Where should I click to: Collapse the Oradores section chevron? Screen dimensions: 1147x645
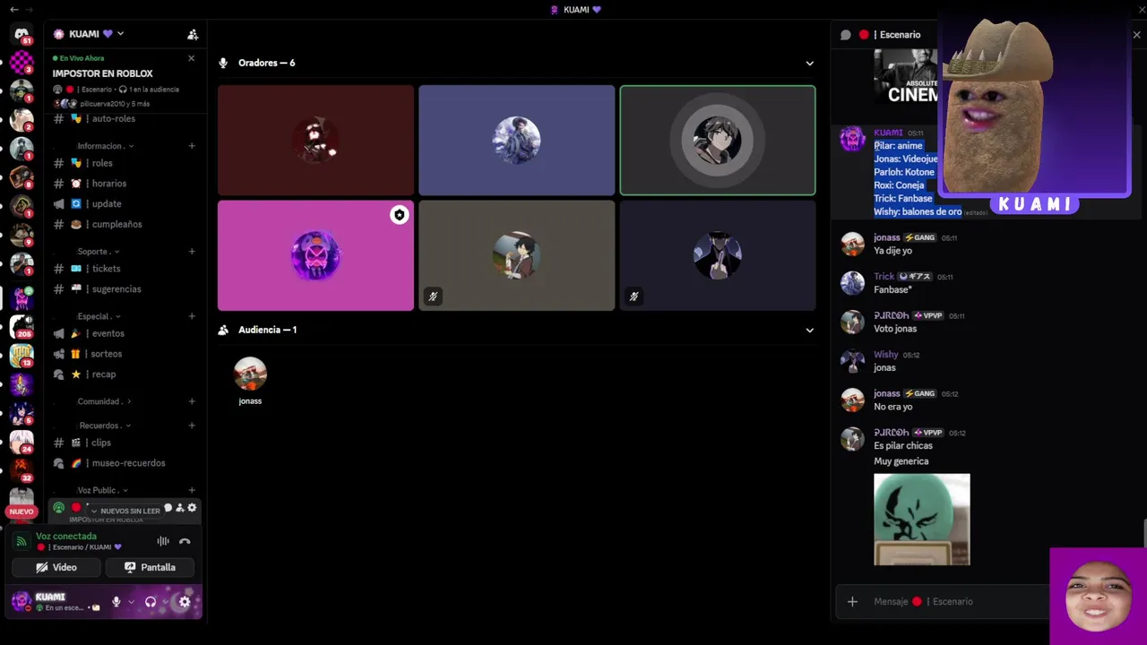click(809, 64)
